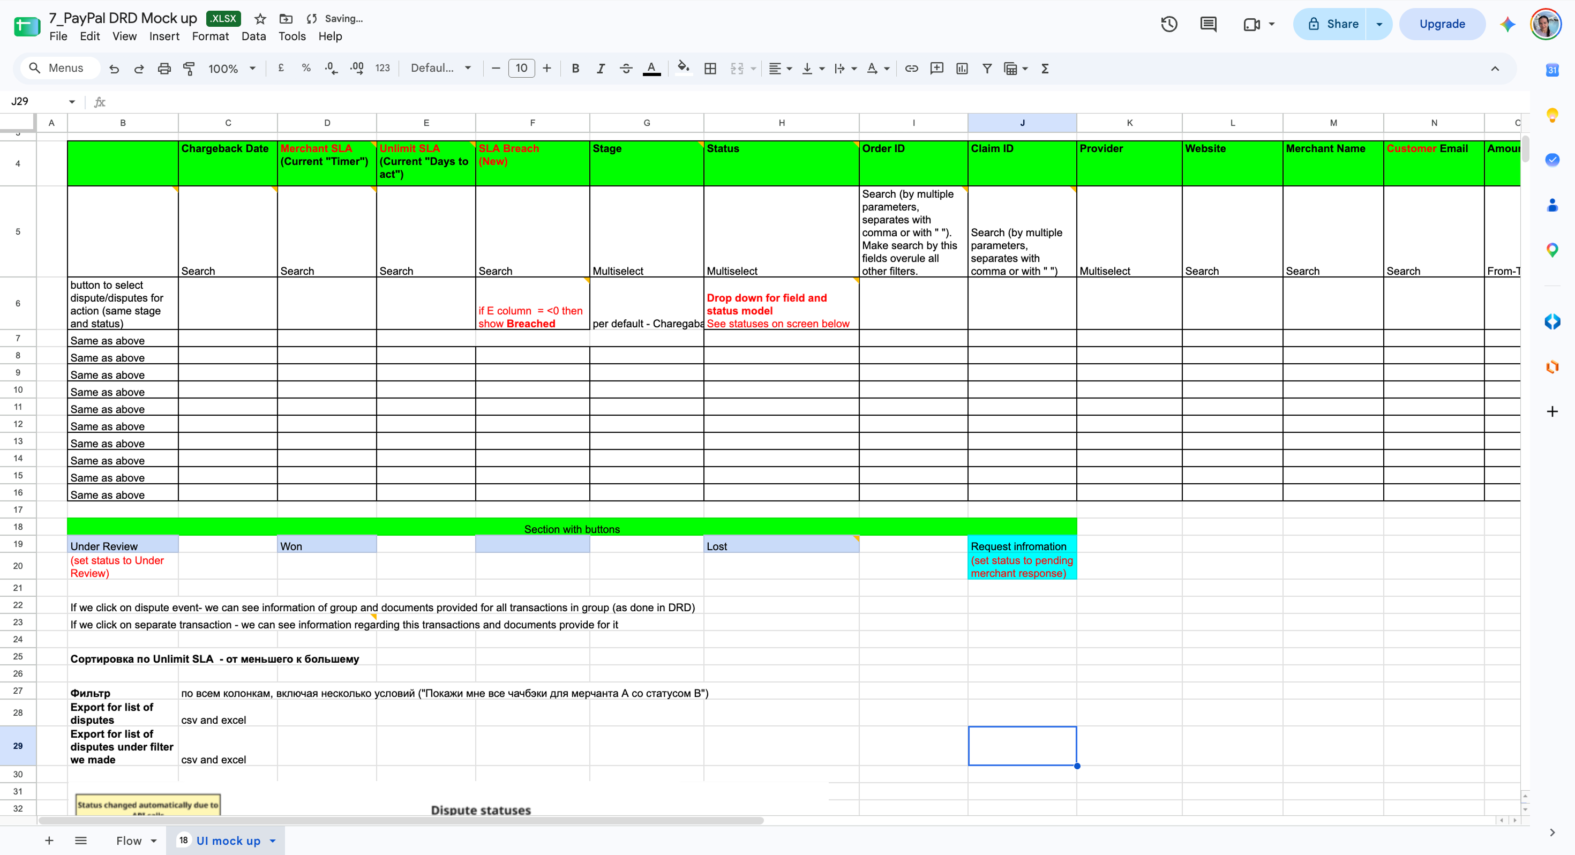1575x855 pixels.
Task: Collapse the toolbar with chevron
Action: coord(1494,69)
